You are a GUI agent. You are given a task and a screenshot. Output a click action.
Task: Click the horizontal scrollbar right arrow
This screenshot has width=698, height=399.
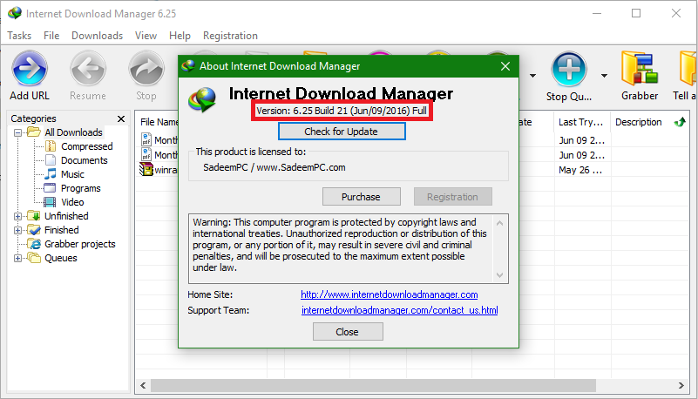(x=681, y=386)
